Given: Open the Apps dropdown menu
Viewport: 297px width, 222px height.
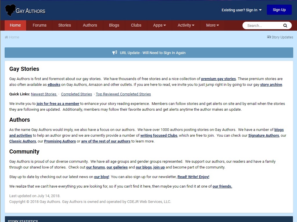Looking at the screenshot, I should 159,25.
